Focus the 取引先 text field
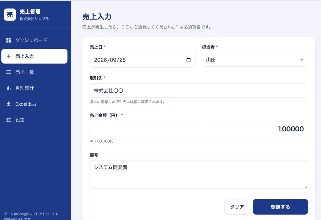This screenshot has height=220, width=321. click(199, 91)
